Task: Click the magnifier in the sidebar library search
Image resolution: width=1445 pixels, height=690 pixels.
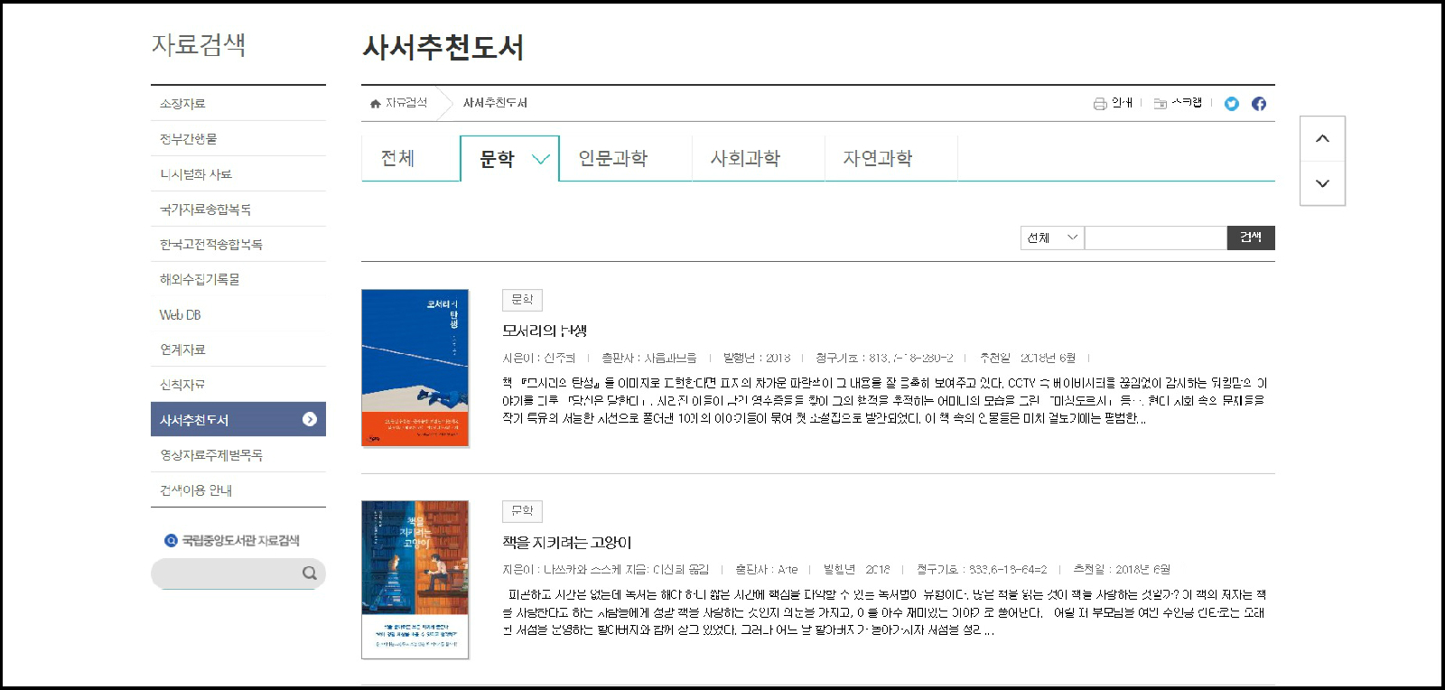Action: pos(310,573)
